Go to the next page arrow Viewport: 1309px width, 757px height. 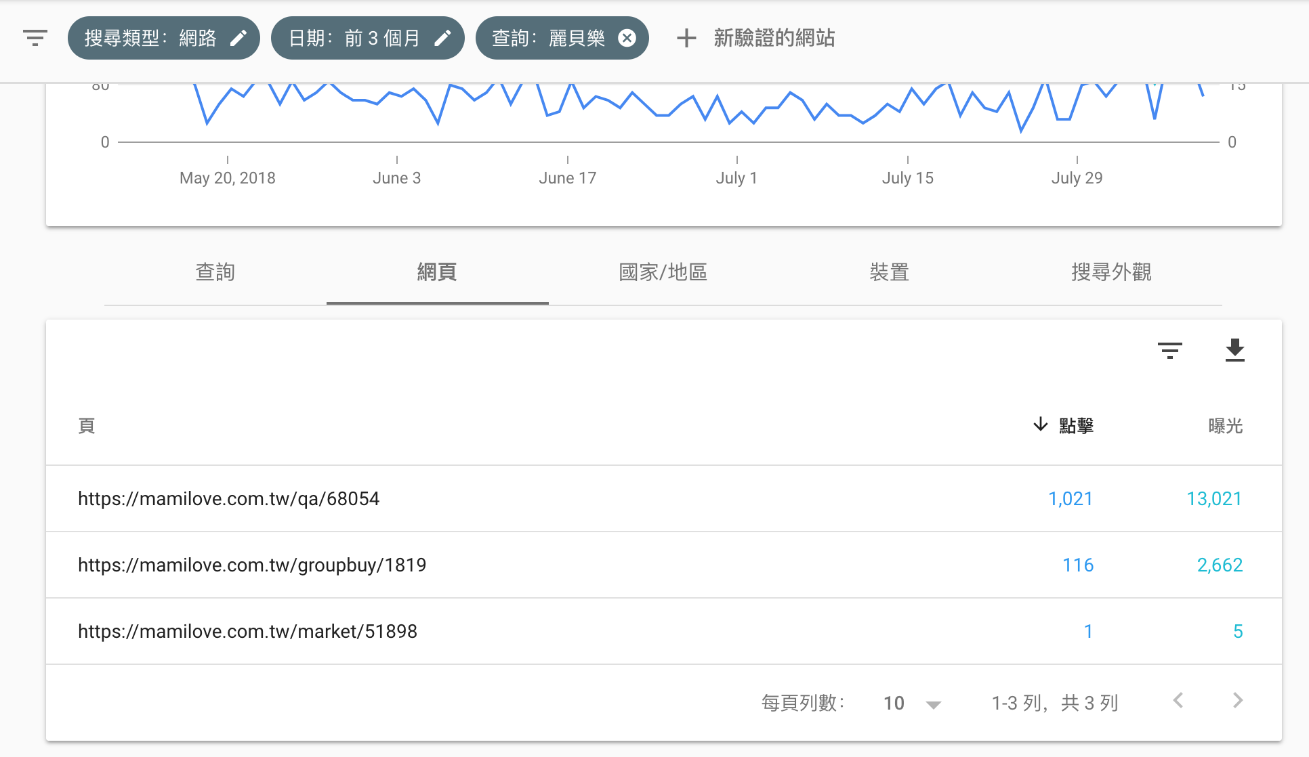point(1238,701)
